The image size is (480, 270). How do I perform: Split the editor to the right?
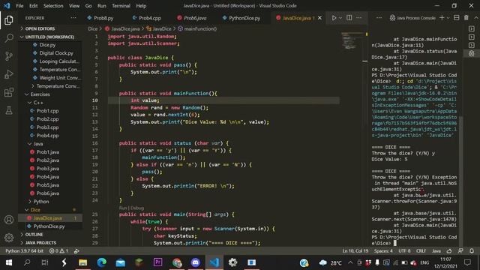[349, 18]
